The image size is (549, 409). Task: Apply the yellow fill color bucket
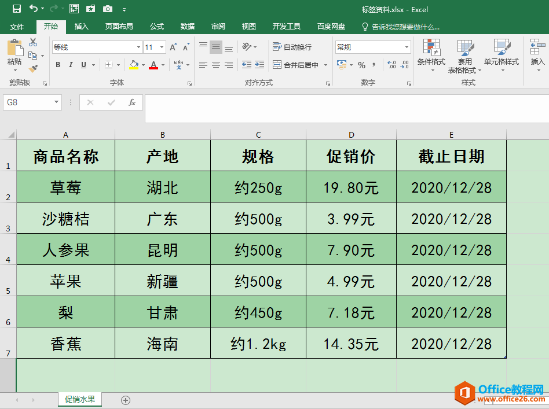pyautogui.click(x=134, y=65)
